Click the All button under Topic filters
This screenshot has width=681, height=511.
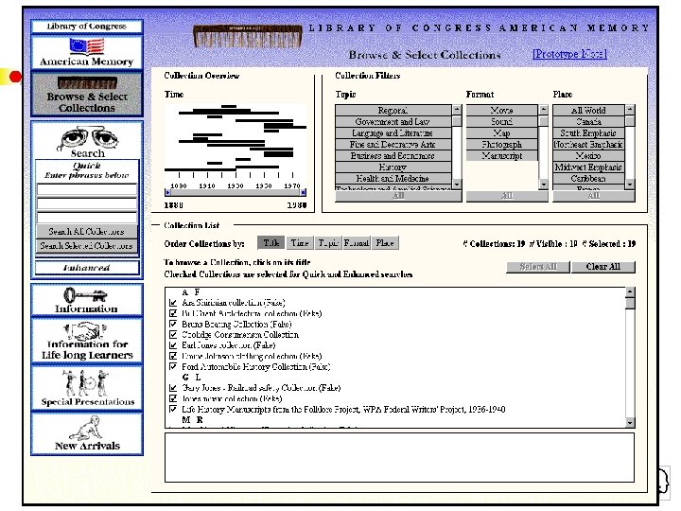tap(398, 196)
